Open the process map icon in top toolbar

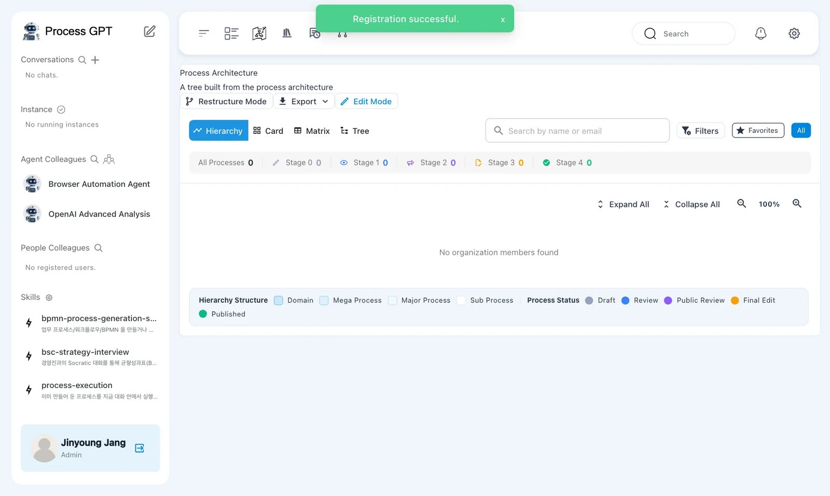point(259,33)
